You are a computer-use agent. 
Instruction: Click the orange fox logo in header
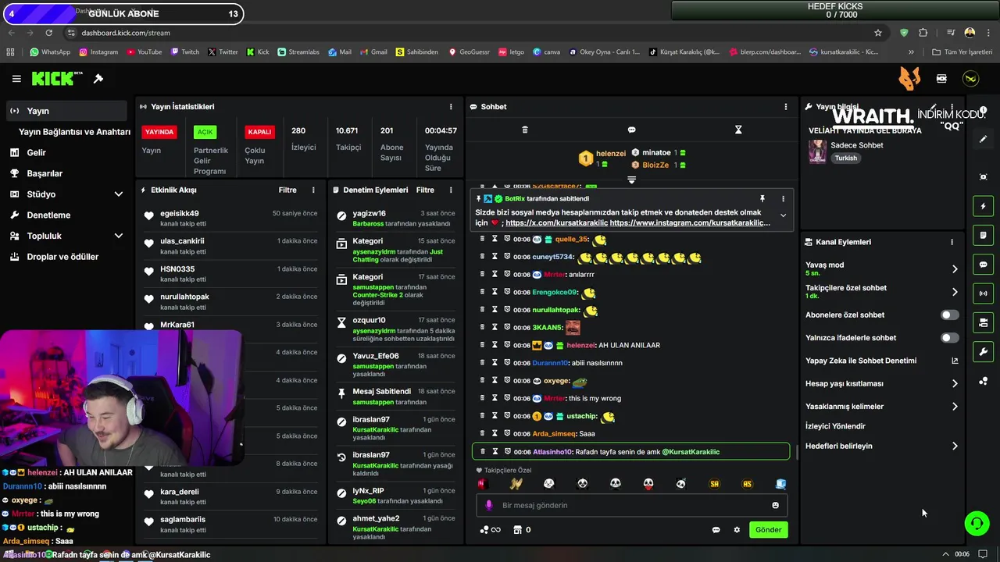click(909, 79)
